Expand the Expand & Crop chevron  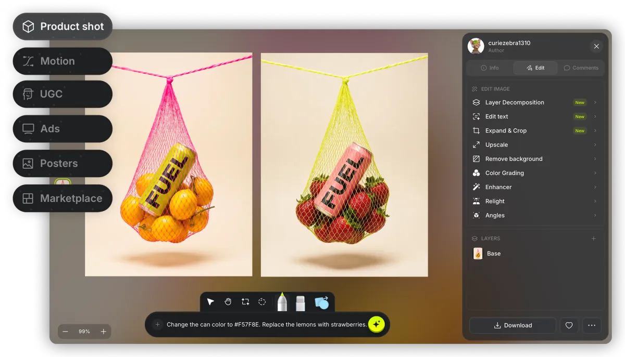click(x=595, y=130)
